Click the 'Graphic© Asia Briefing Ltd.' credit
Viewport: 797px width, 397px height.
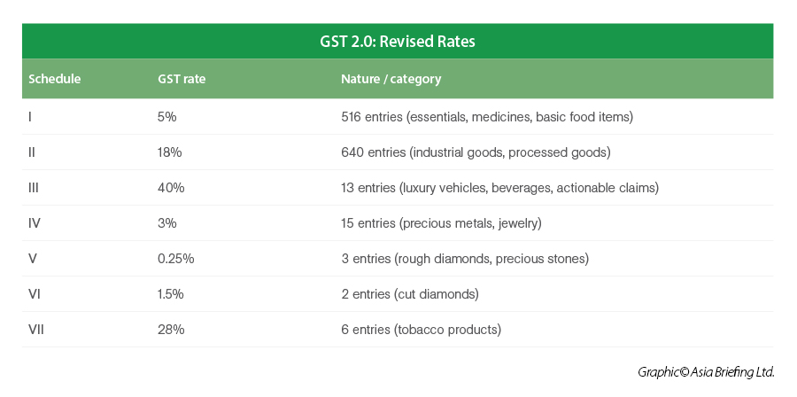point(706,372)
